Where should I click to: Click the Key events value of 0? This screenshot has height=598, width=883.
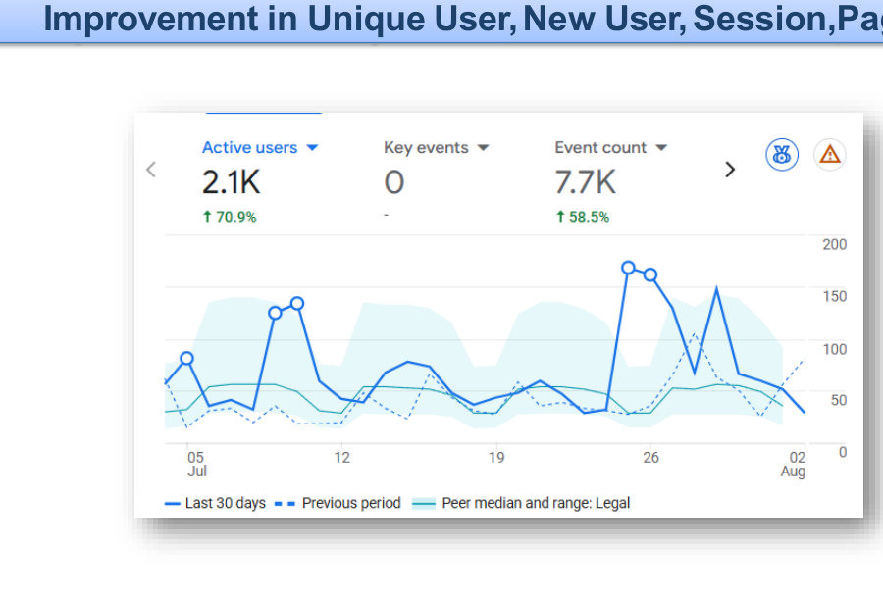[394, 182]
